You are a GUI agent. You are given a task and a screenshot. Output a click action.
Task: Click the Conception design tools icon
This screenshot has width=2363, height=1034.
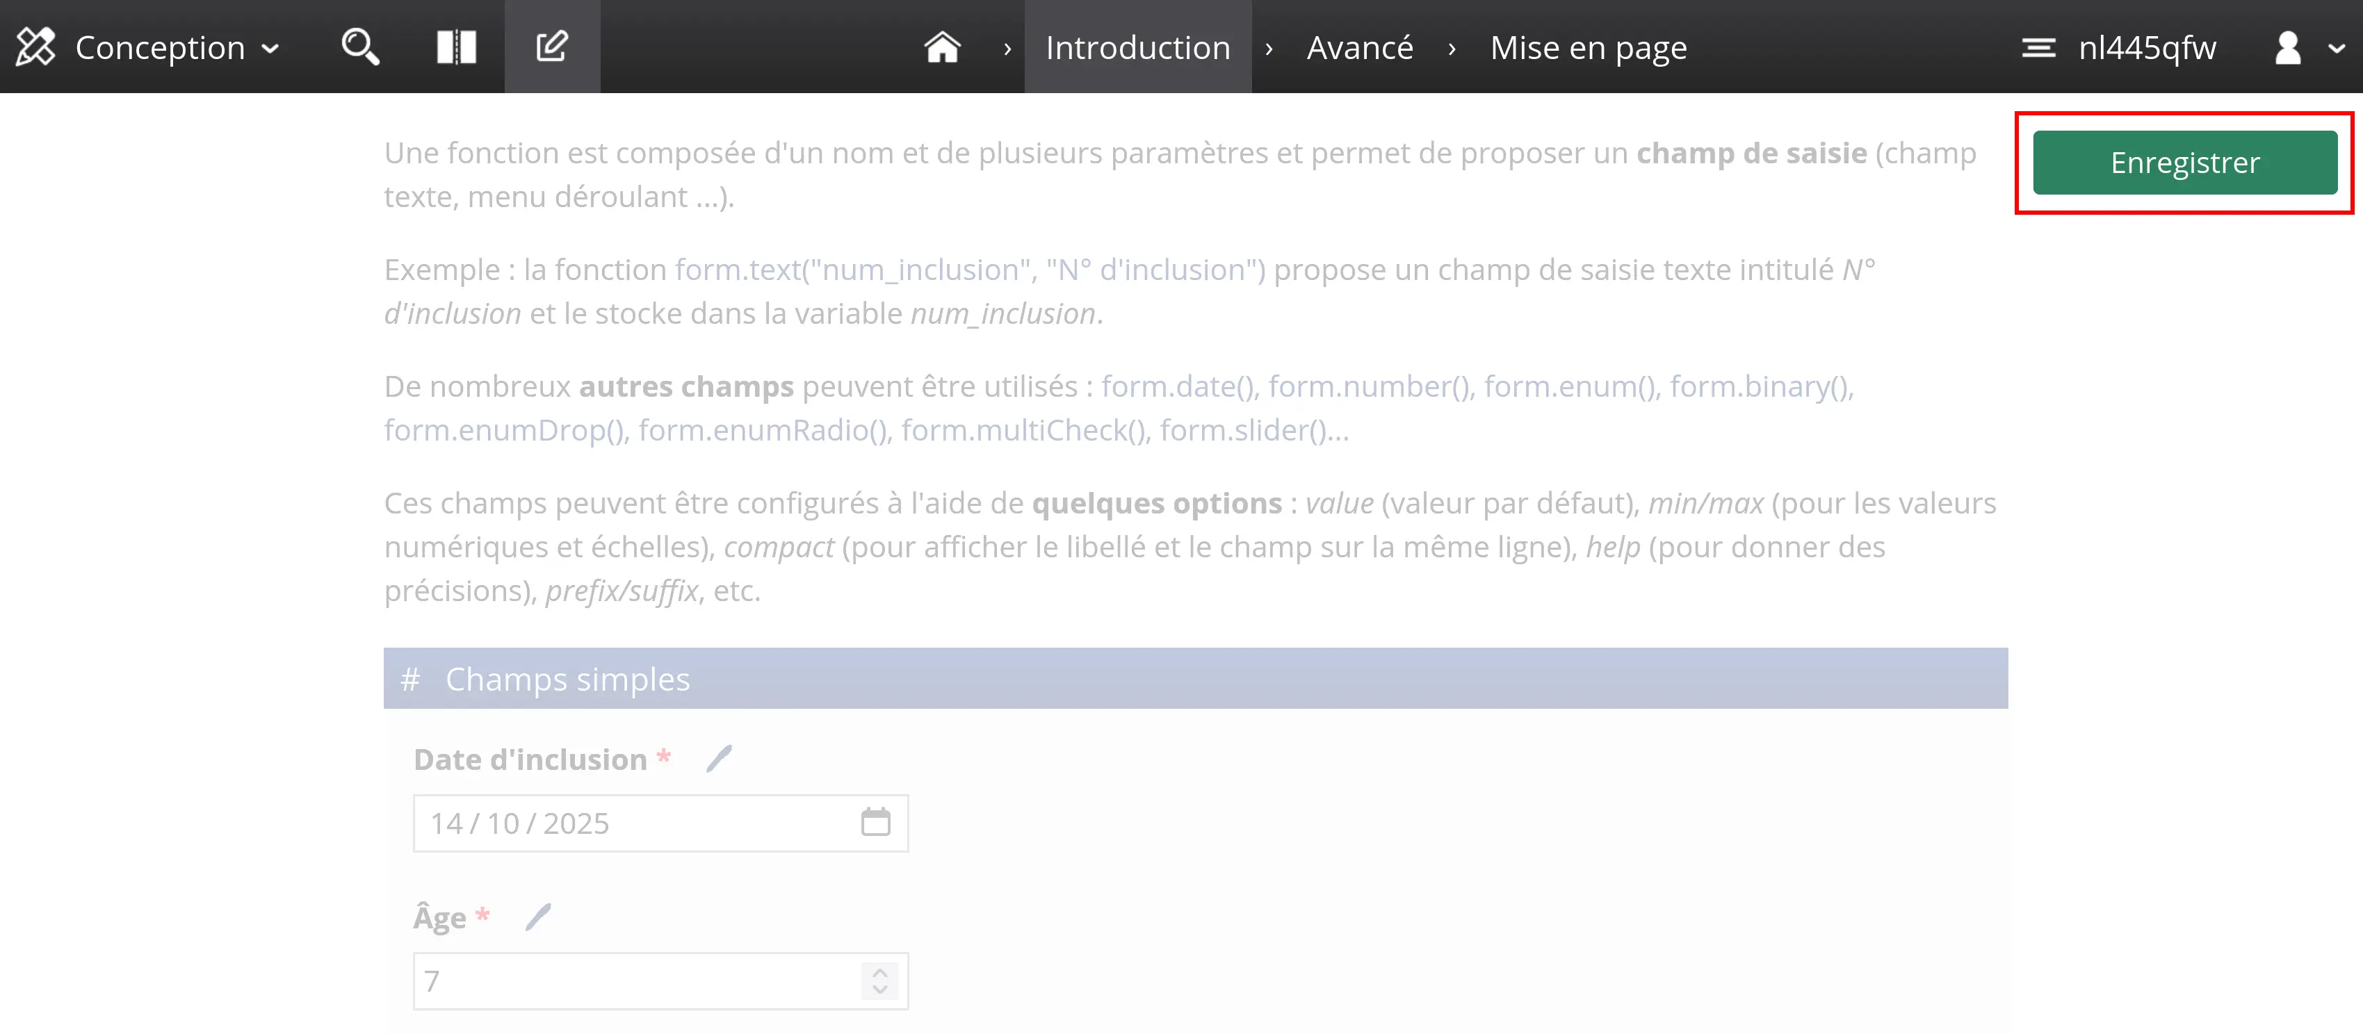coord(35,47)
